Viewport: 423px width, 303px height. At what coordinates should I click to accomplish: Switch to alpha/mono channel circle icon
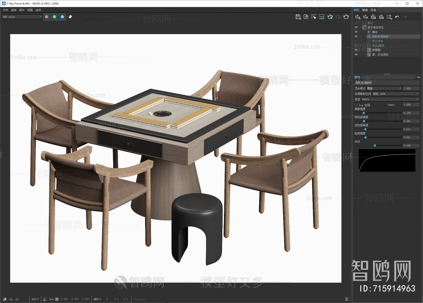[70, 17]
